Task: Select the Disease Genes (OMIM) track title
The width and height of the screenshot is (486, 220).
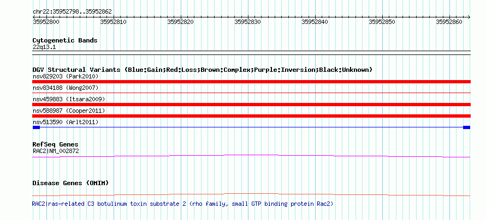Action: (70, 183)
